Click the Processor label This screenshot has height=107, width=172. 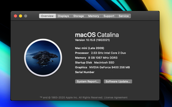point(82,53)
